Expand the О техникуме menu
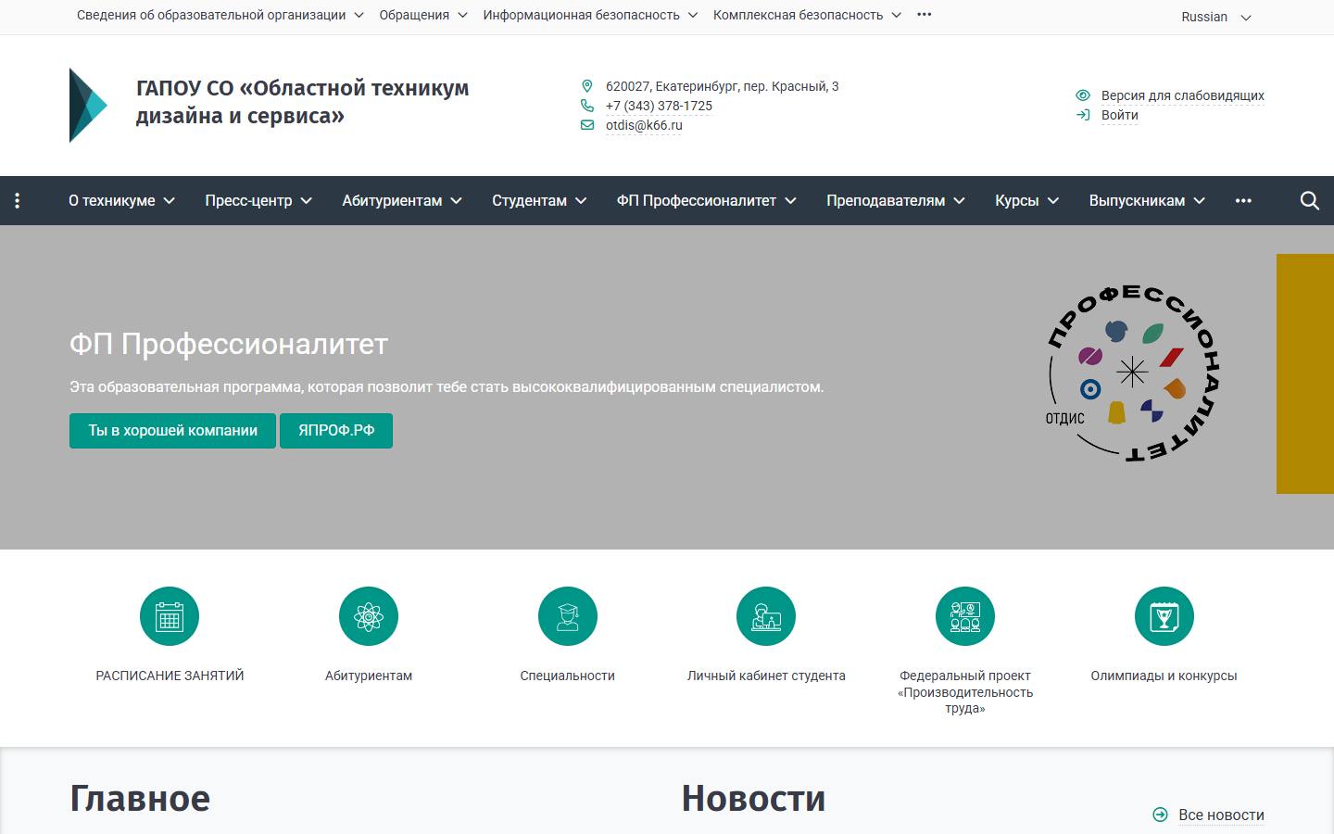This screenshot has width=1334, height=834. pos(121,200)
